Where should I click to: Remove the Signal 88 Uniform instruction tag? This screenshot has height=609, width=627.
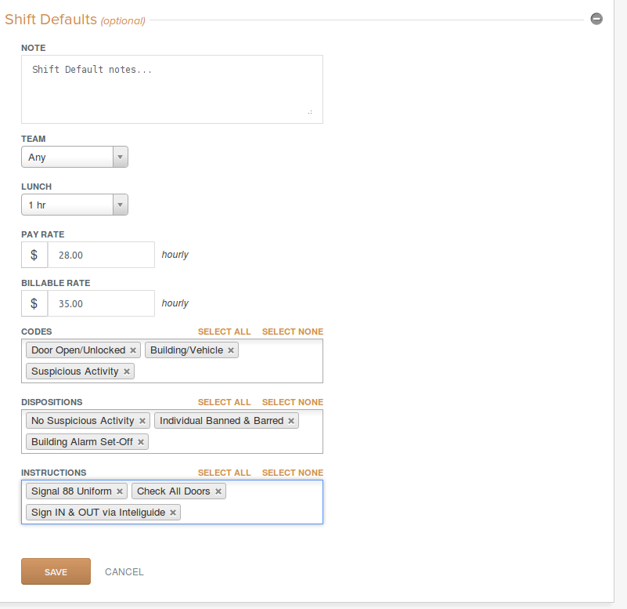120,491
